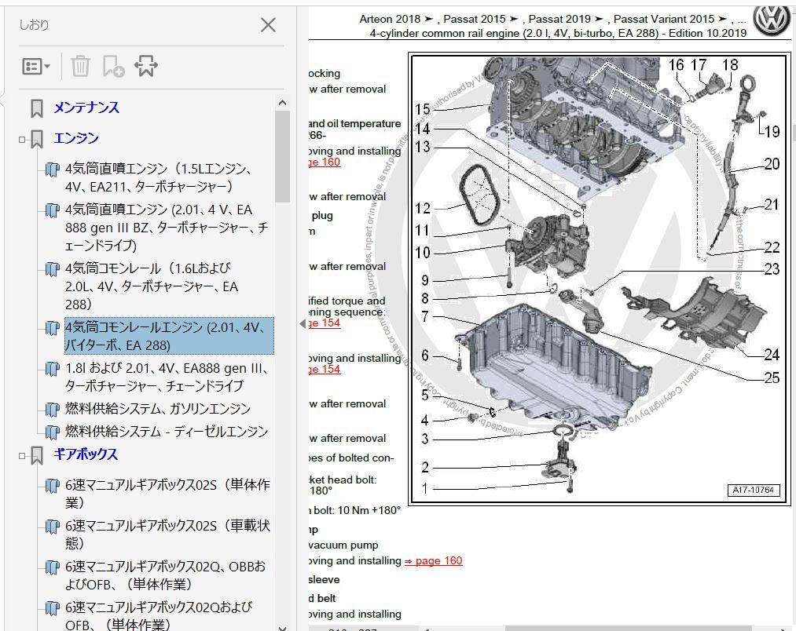Open 6速マニュアルギアボックス02QおよびOFB bookmark

(159, 616)
